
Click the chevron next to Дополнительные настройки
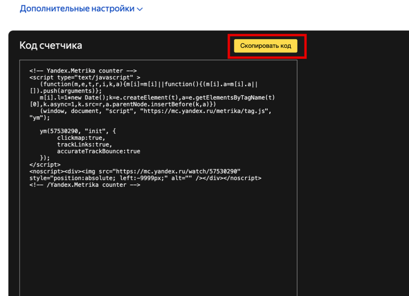pos(140,9)
